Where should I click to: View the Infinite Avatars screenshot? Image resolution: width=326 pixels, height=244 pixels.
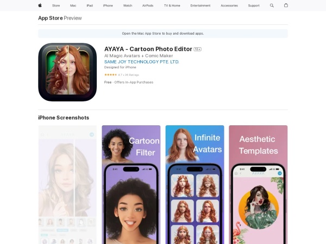[195, 184]
